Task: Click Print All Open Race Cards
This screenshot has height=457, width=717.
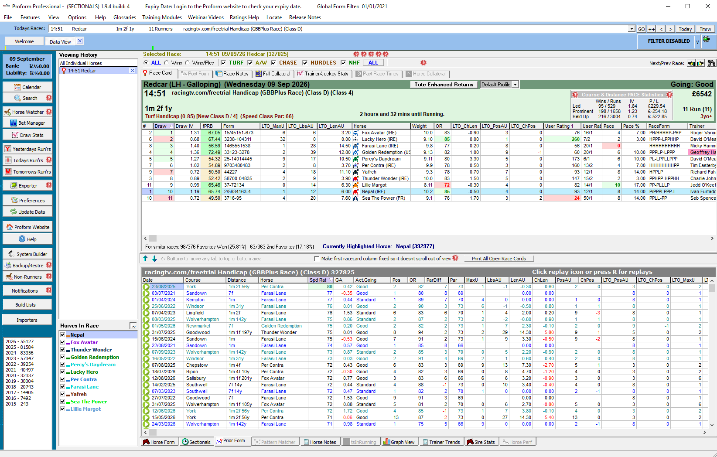Action: (x=498, y=259)
